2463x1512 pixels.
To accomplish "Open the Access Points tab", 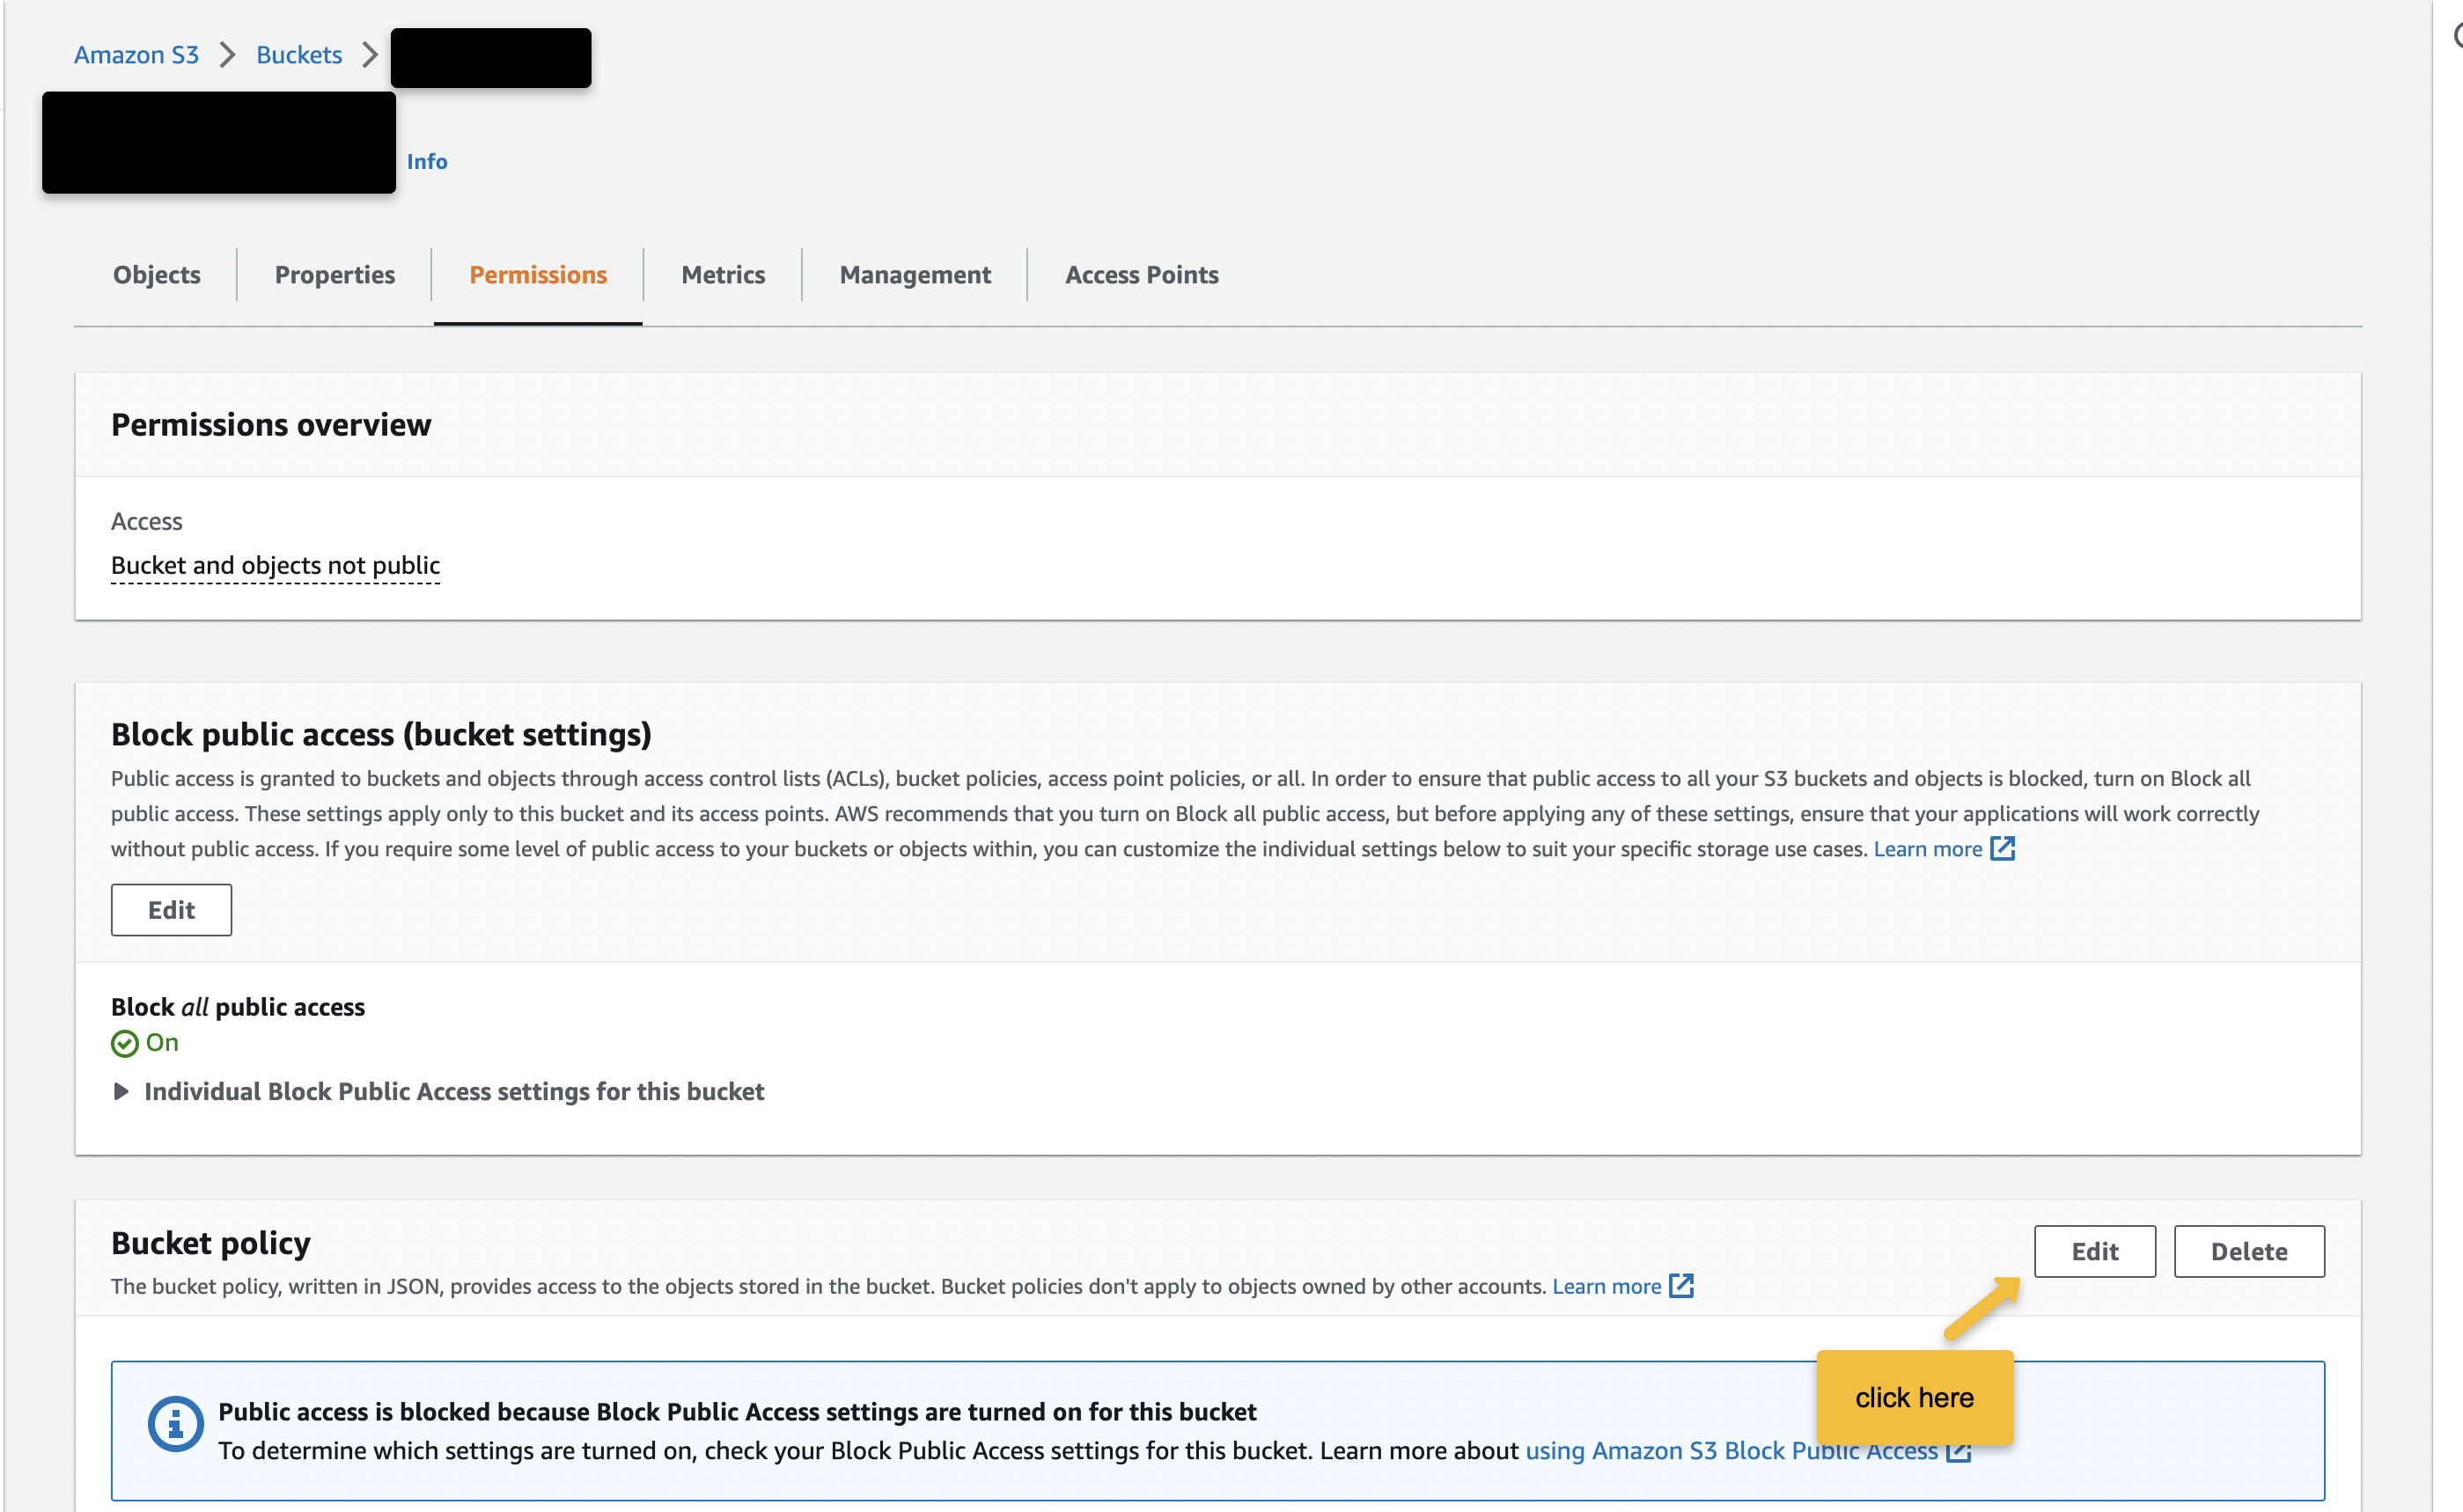I will coord(1141,275).
